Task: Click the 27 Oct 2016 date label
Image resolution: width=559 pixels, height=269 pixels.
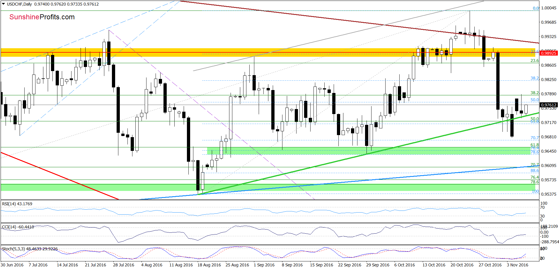Action: (490, 265)
